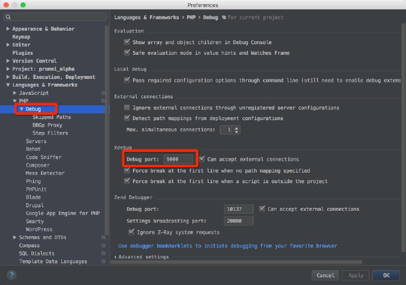Select Google App Engine for PHP

coord(62,213)
